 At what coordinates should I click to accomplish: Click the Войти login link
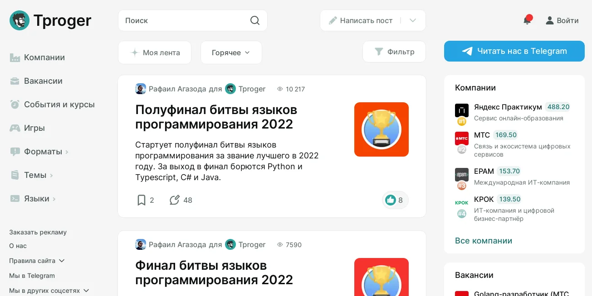click(x=568, y=20)
